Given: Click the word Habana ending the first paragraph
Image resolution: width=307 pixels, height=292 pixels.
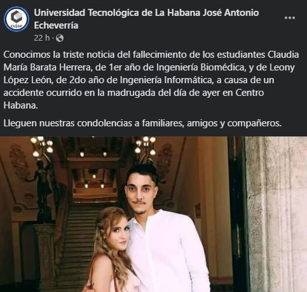Looking at the screenshot, I should click(x=20, y=105).
